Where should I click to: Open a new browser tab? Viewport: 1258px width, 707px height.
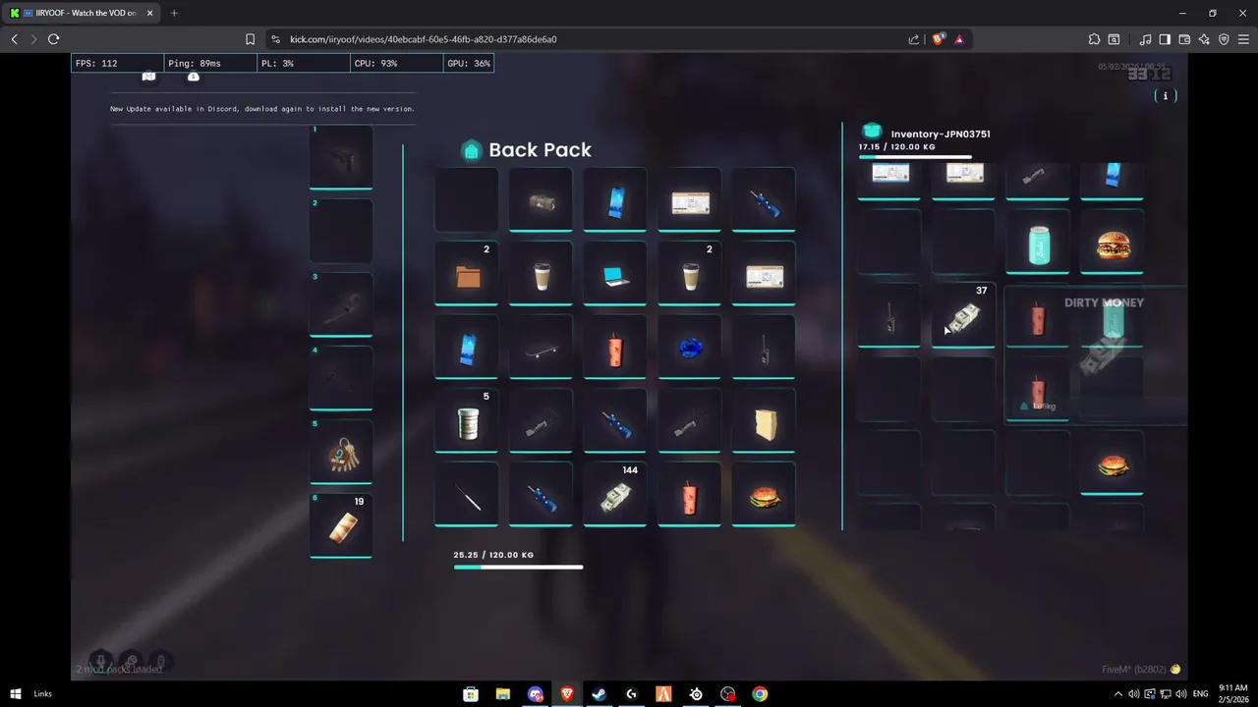coord(174,13)
